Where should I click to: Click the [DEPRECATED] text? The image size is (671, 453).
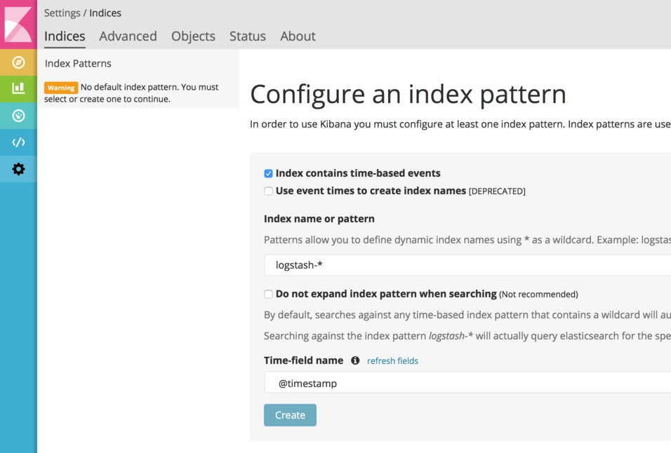497,191
